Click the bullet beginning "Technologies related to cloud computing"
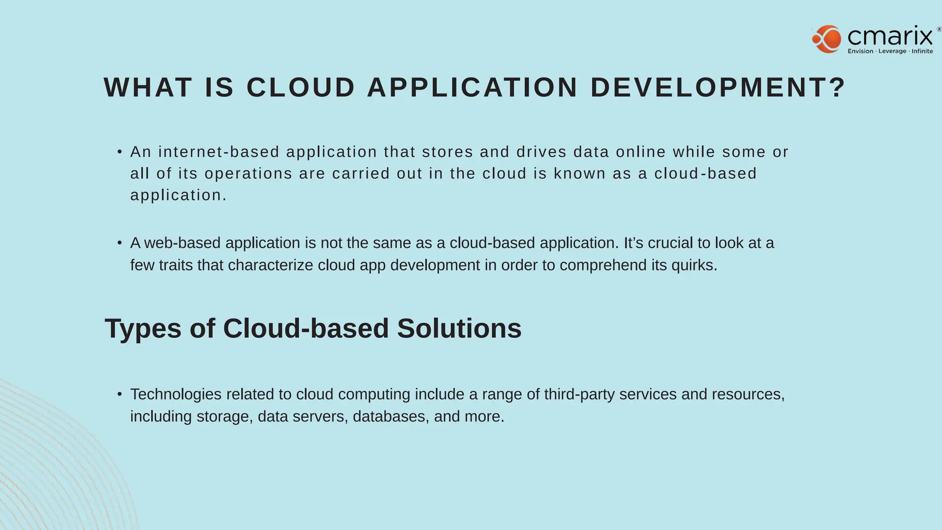This screenshot has width=942, height=530. click(x=451, y=405)
